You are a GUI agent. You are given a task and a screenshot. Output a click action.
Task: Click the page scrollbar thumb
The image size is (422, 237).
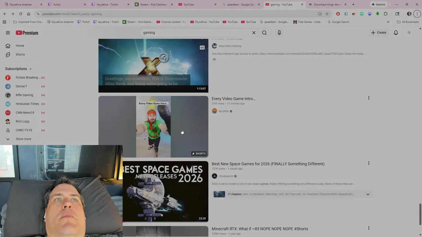[x=420, y=214]
